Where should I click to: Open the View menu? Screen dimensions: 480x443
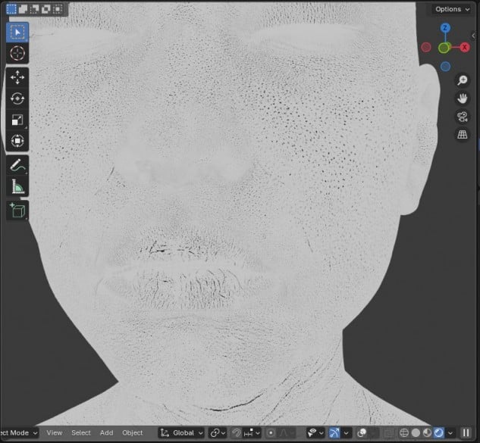tap(55, 432)
